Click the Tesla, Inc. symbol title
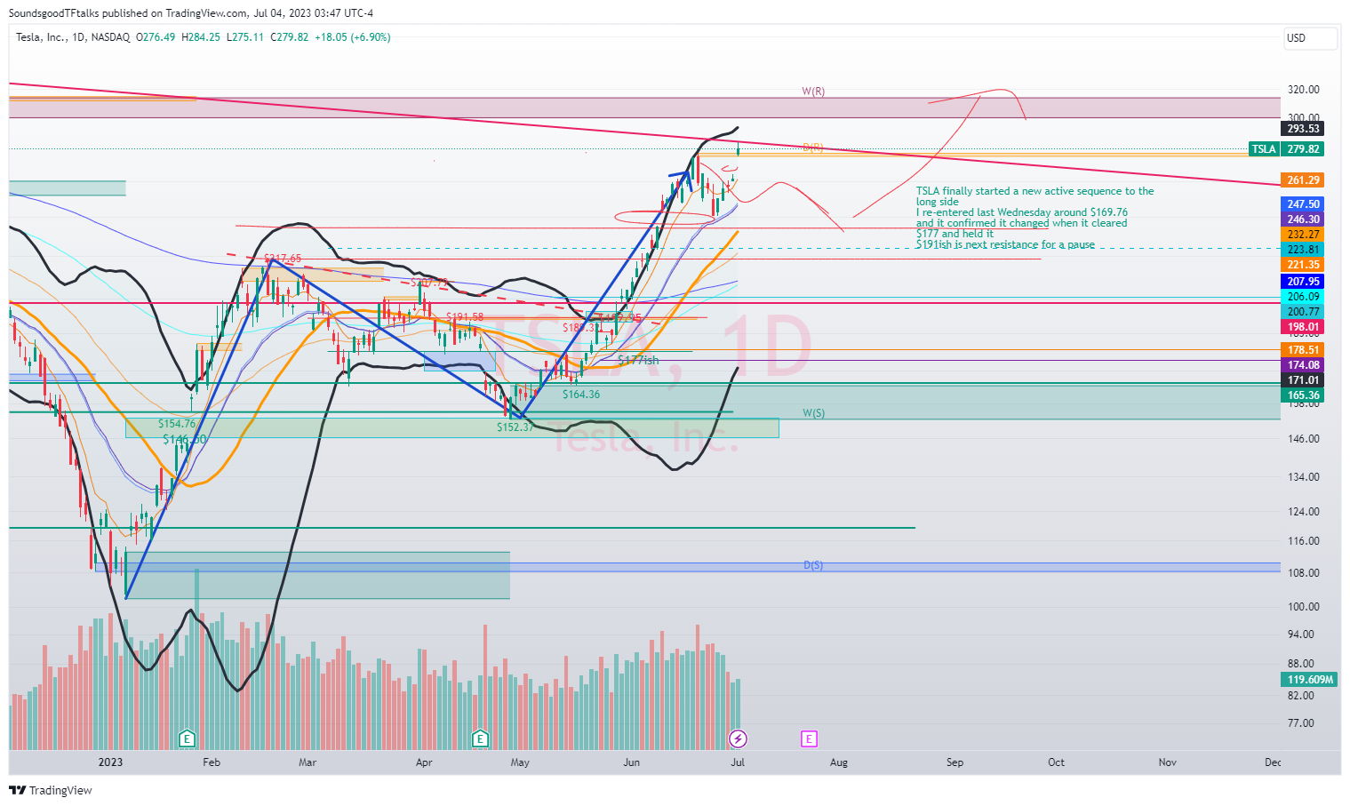The height and width of the screenshot is (806, 1350). [42, 37]
